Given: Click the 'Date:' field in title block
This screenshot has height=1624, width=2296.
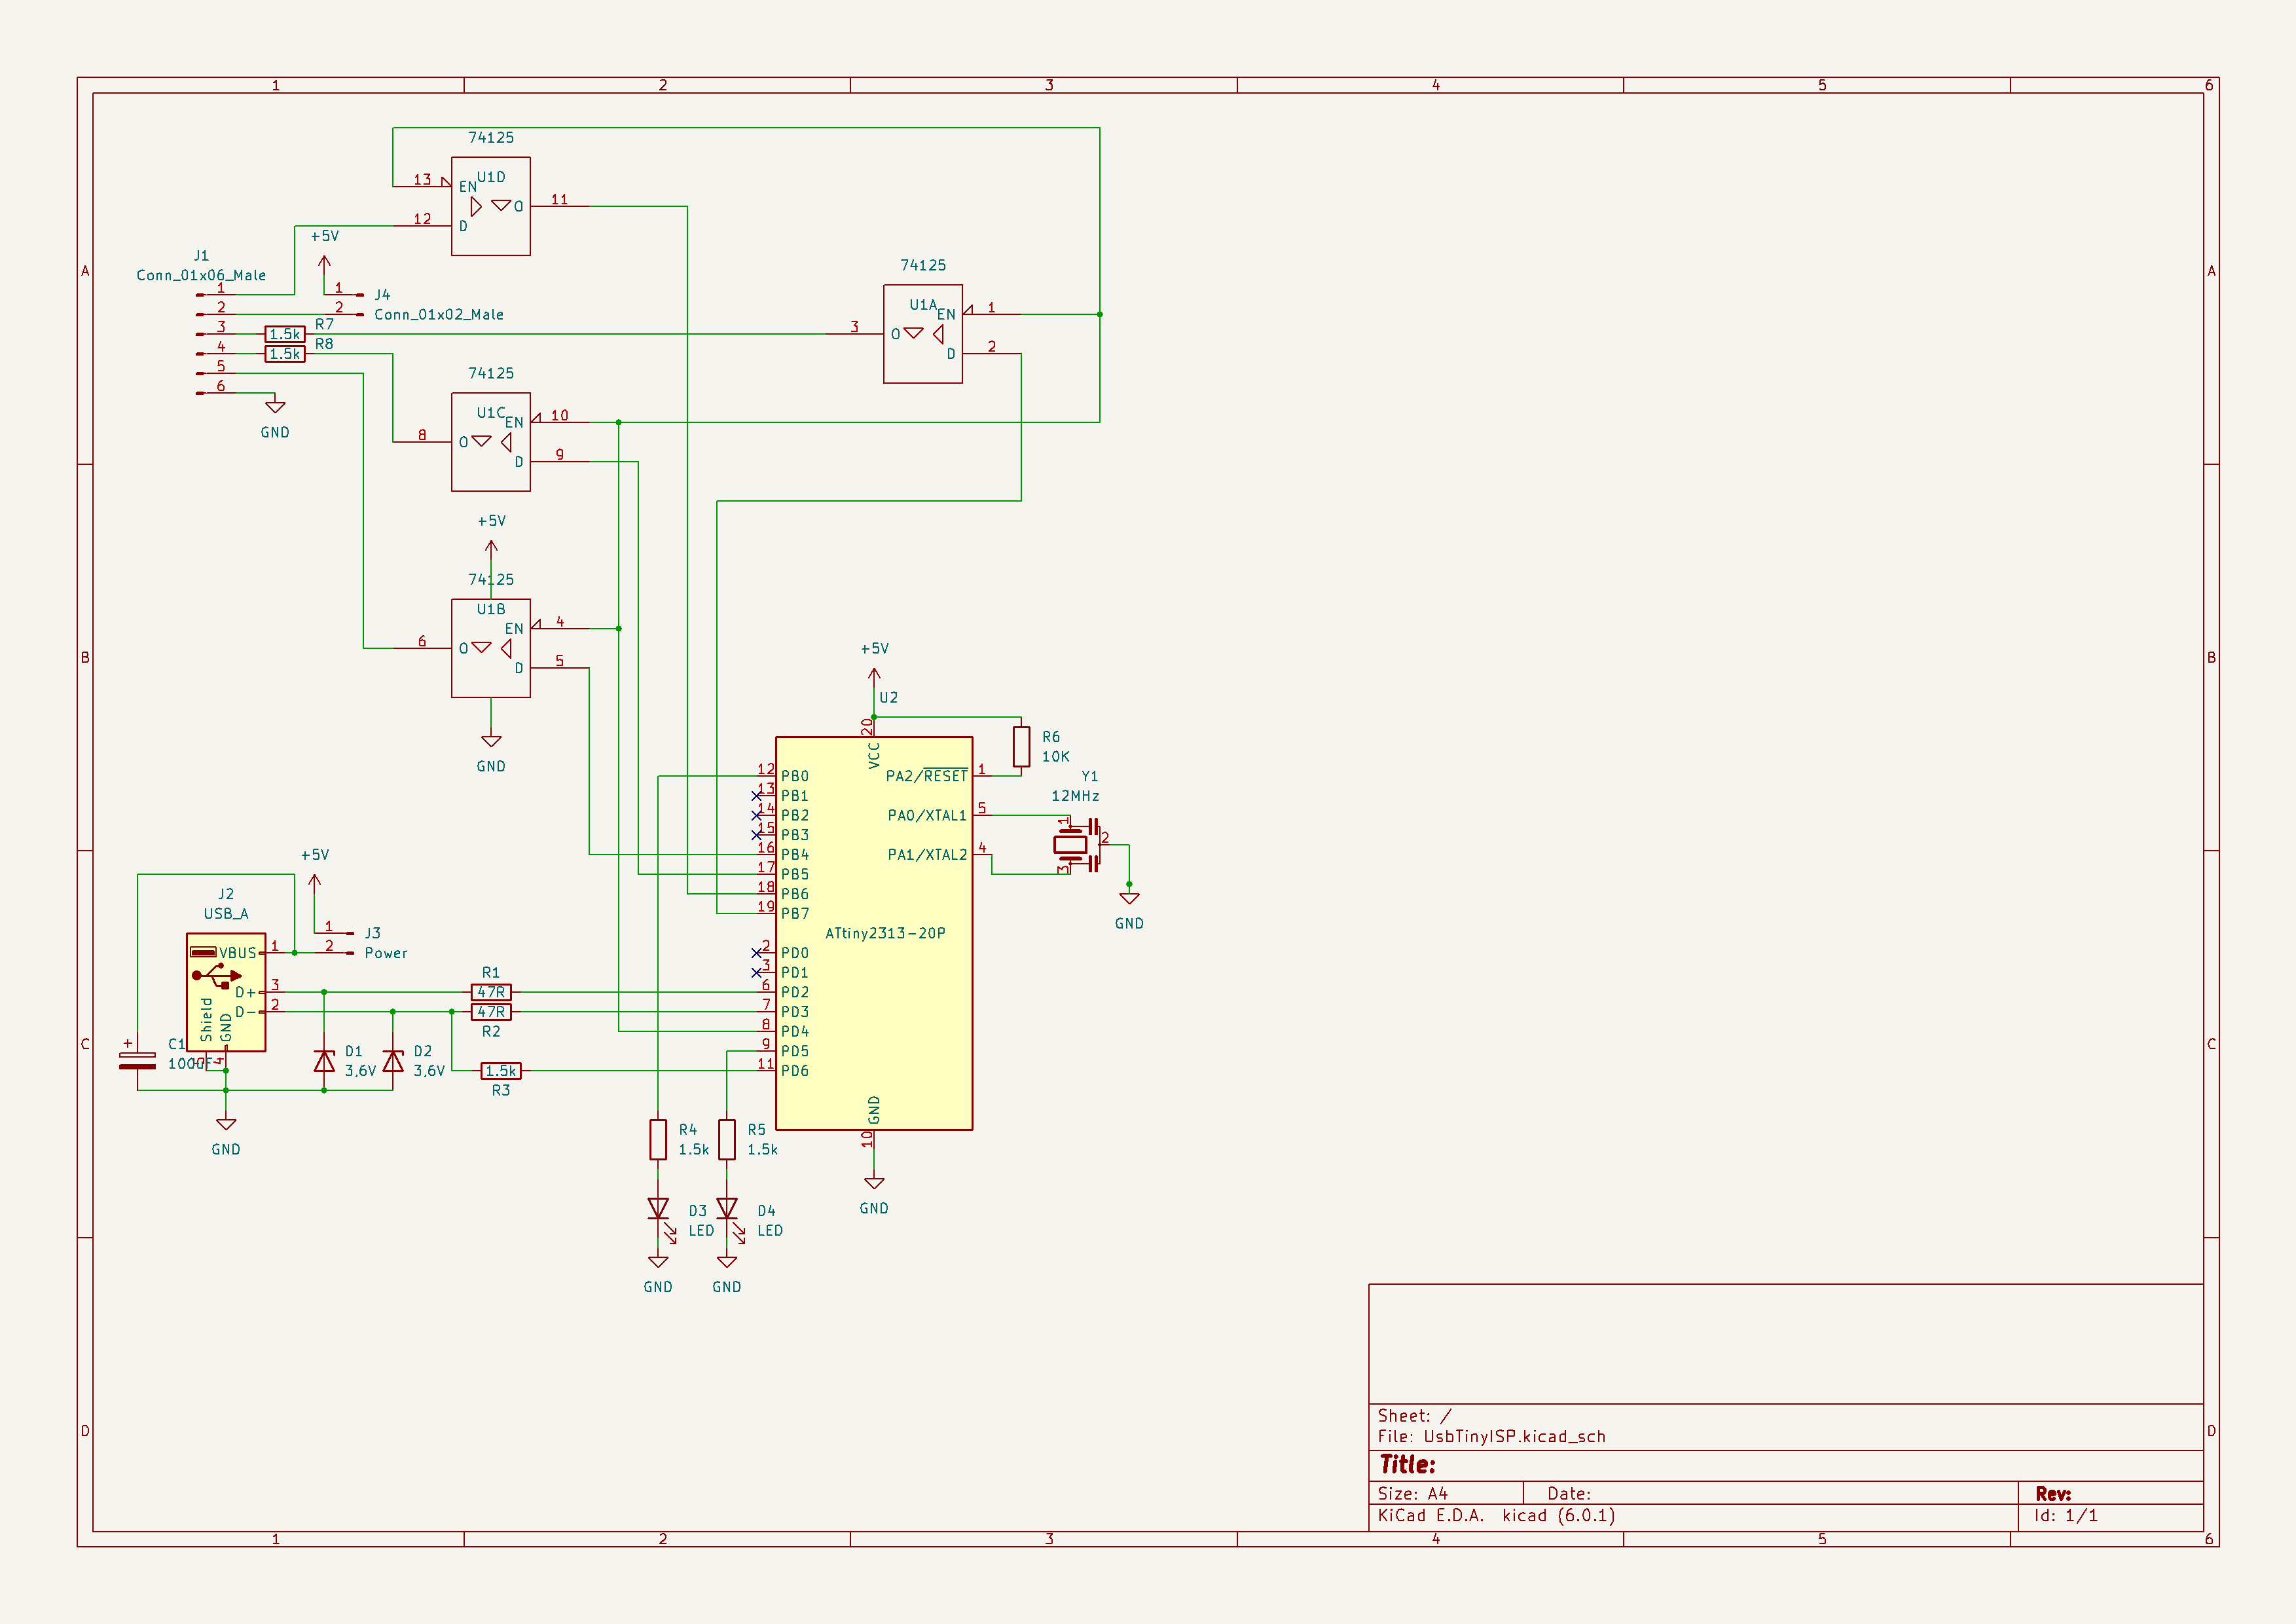Looking at the screenshot, I should click(x=1569, y=1493).
